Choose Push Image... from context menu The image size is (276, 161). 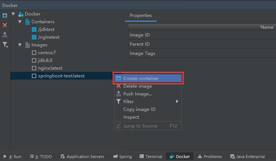[148, 94]
